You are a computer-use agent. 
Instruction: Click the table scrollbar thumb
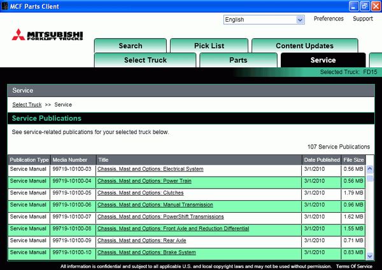coord(369,178)
